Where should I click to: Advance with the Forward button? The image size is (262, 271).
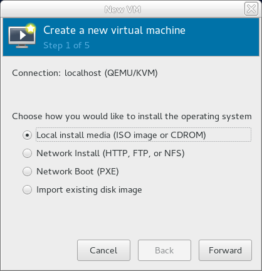pos(225,250)
